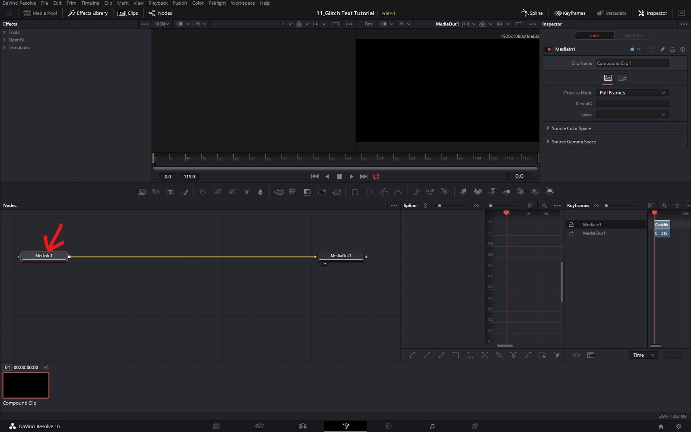Add a Text 3D node
This screenshot has width=691, height=432.
(x=492, y=191)
